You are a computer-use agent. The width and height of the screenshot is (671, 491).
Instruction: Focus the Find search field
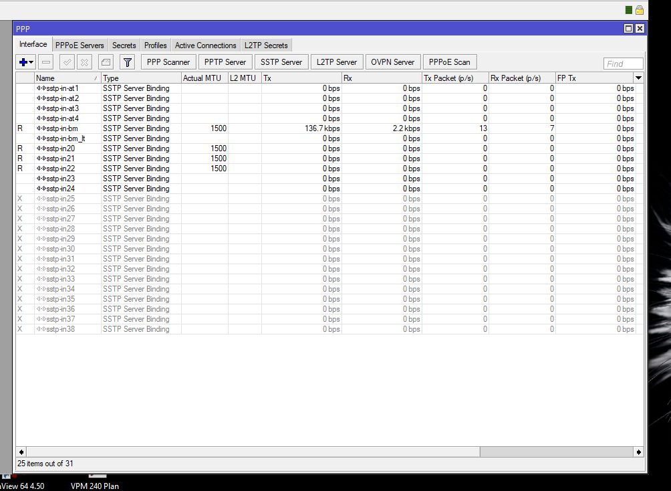(623, 64)
